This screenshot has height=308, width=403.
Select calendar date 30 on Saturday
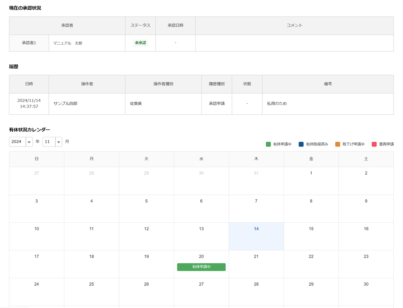[366, 284]
